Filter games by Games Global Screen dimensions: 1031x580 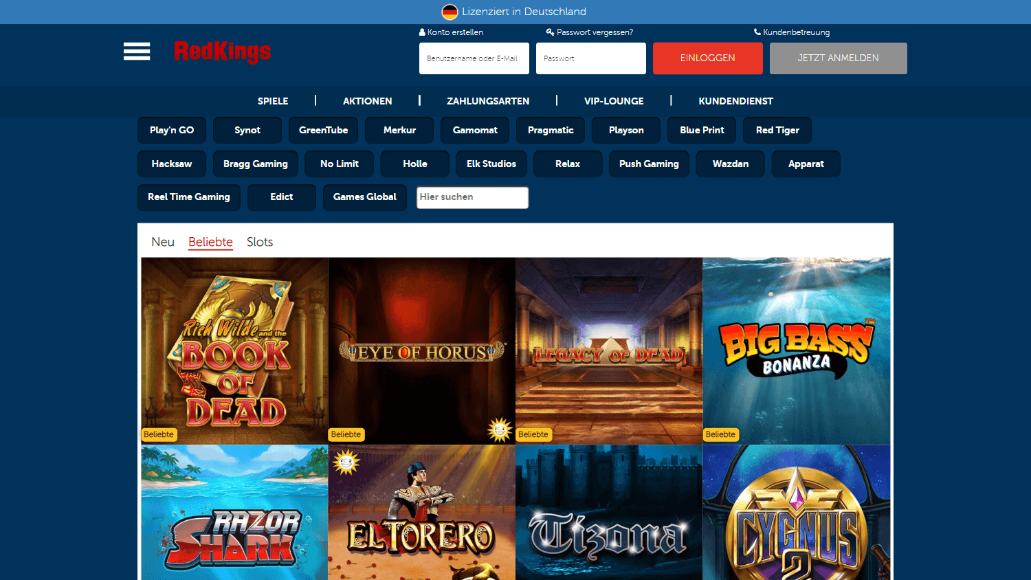[x=365, y=197]
